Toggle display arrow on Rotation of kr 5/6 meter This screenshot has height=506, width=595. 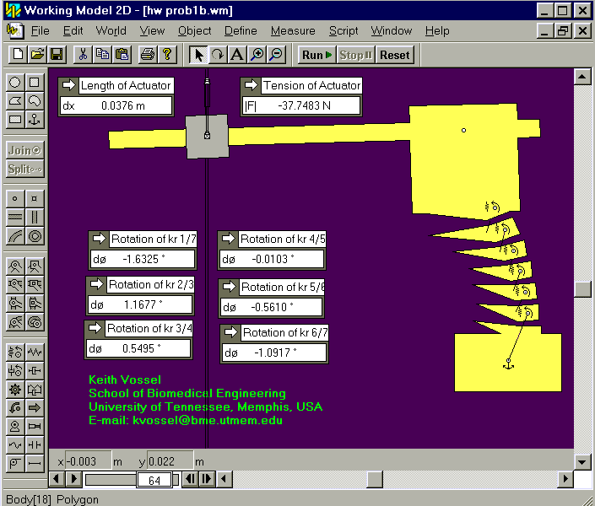(230, 287)
